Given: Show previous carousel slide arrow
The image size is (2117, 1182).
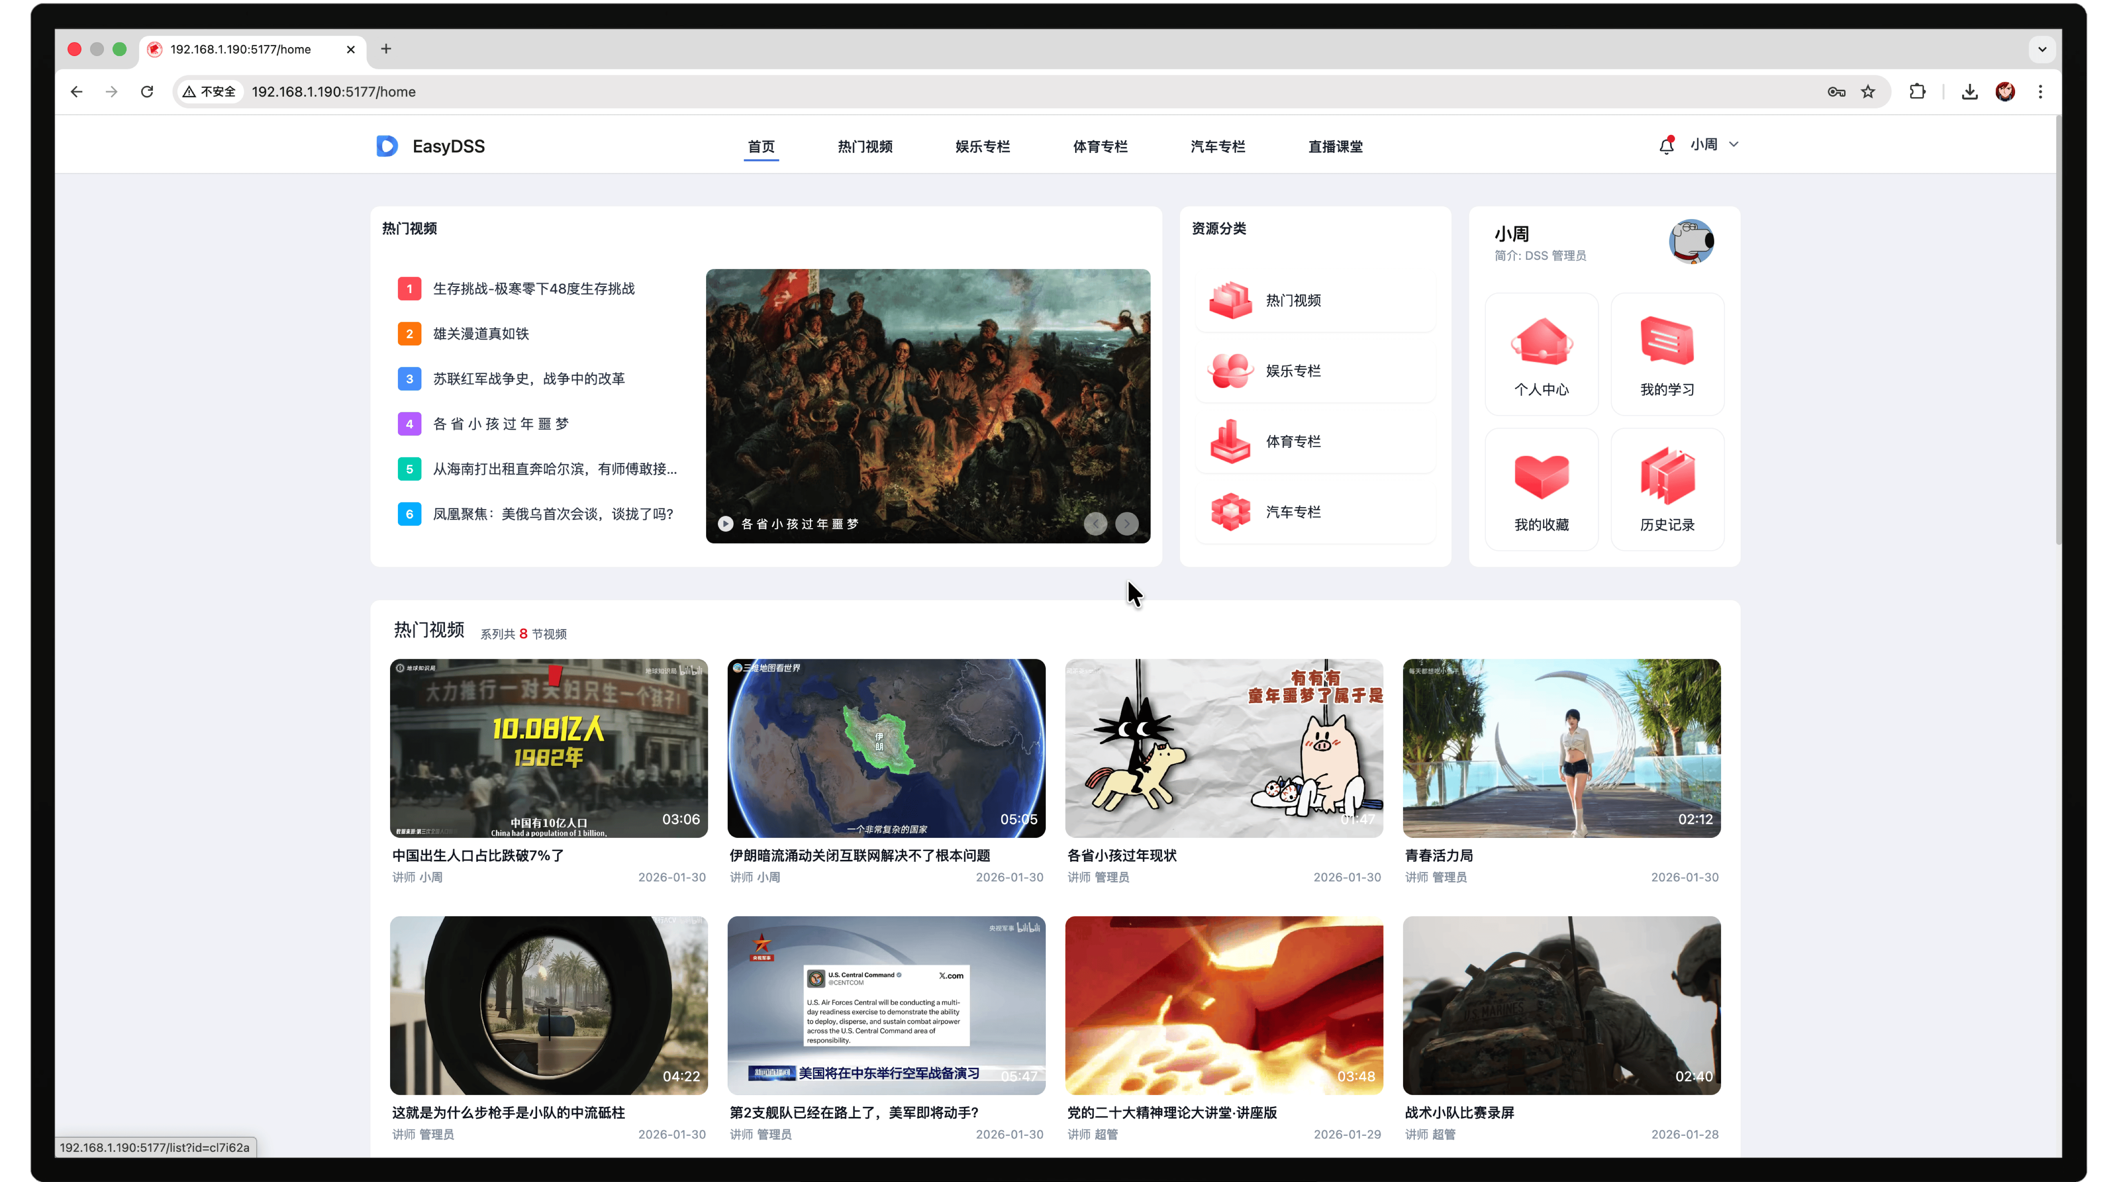Looking at the screenshot, I should pos(1095,523).
